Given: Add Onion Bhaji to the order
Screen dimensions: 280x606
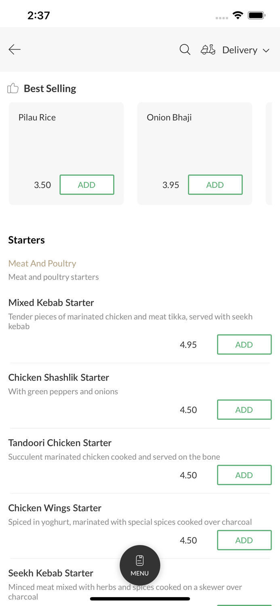Looking at the screenshot, I should [x=215, y=185].
